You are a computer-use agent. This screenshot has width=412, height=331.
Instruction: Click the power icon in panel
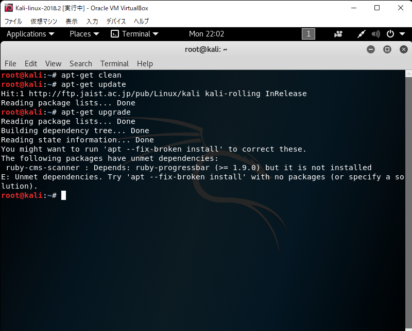390,34
